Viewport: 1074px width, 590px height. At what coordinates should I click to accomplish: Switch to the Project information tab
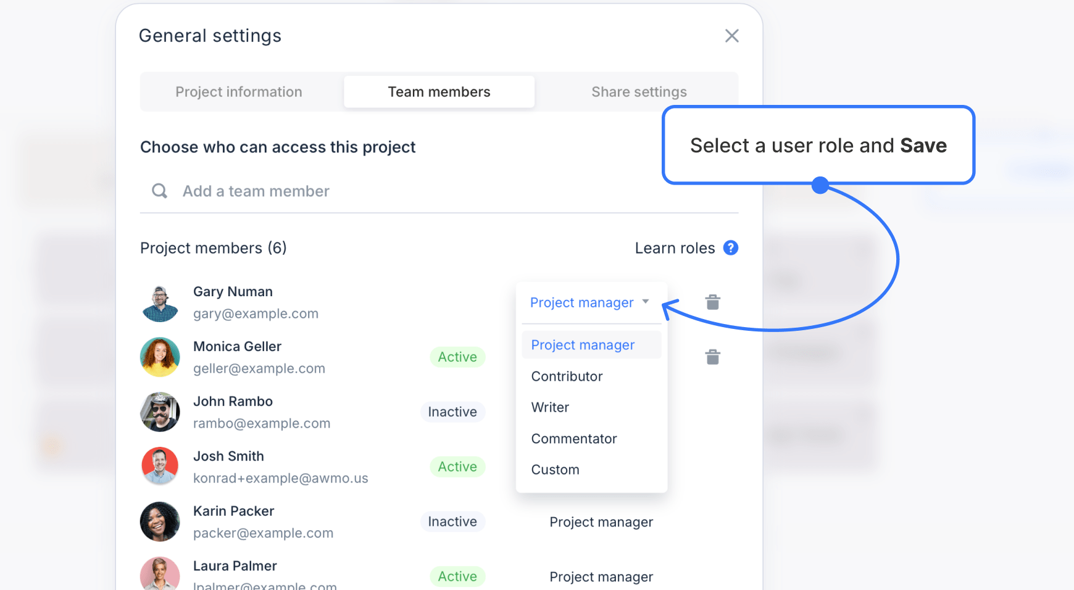pyautogui.click(x=239, y=91)
